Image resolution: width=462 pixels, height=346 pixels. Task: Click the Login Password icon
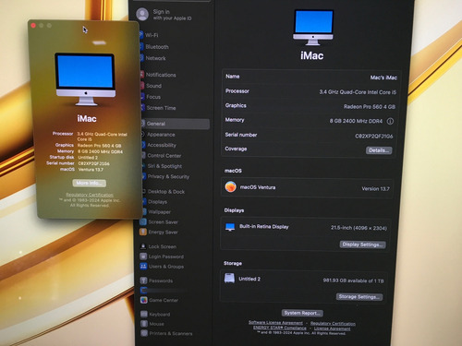click(x=143, y=257)
